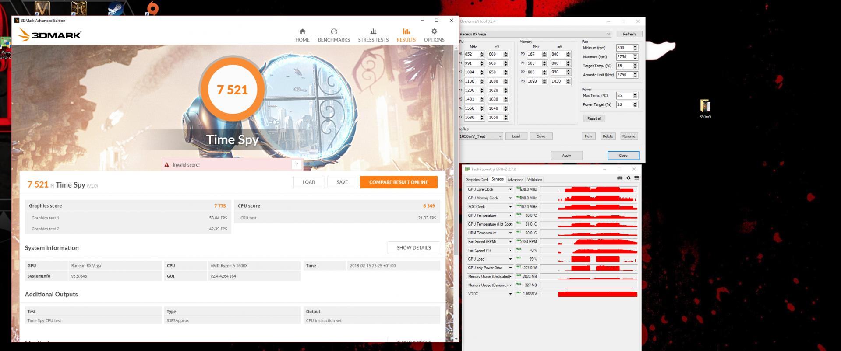Screen dimensions: 841x351
Task: Open the gothic H game desktop shortcut
Action: [x=79, y=8]
